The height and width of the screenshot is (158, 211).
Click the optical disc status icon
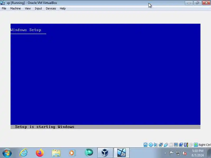point(151,145)
